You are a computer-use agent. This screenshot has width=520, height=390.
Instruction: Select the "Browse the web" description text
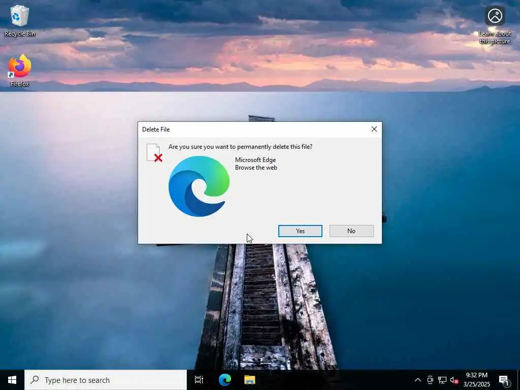click(256, 168)
